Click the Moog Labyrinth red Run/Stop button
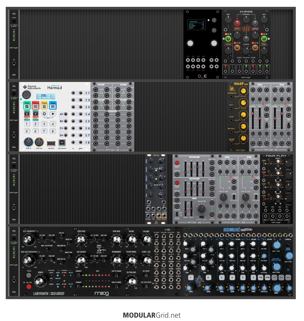304x321 pixels. pos(29,286)
